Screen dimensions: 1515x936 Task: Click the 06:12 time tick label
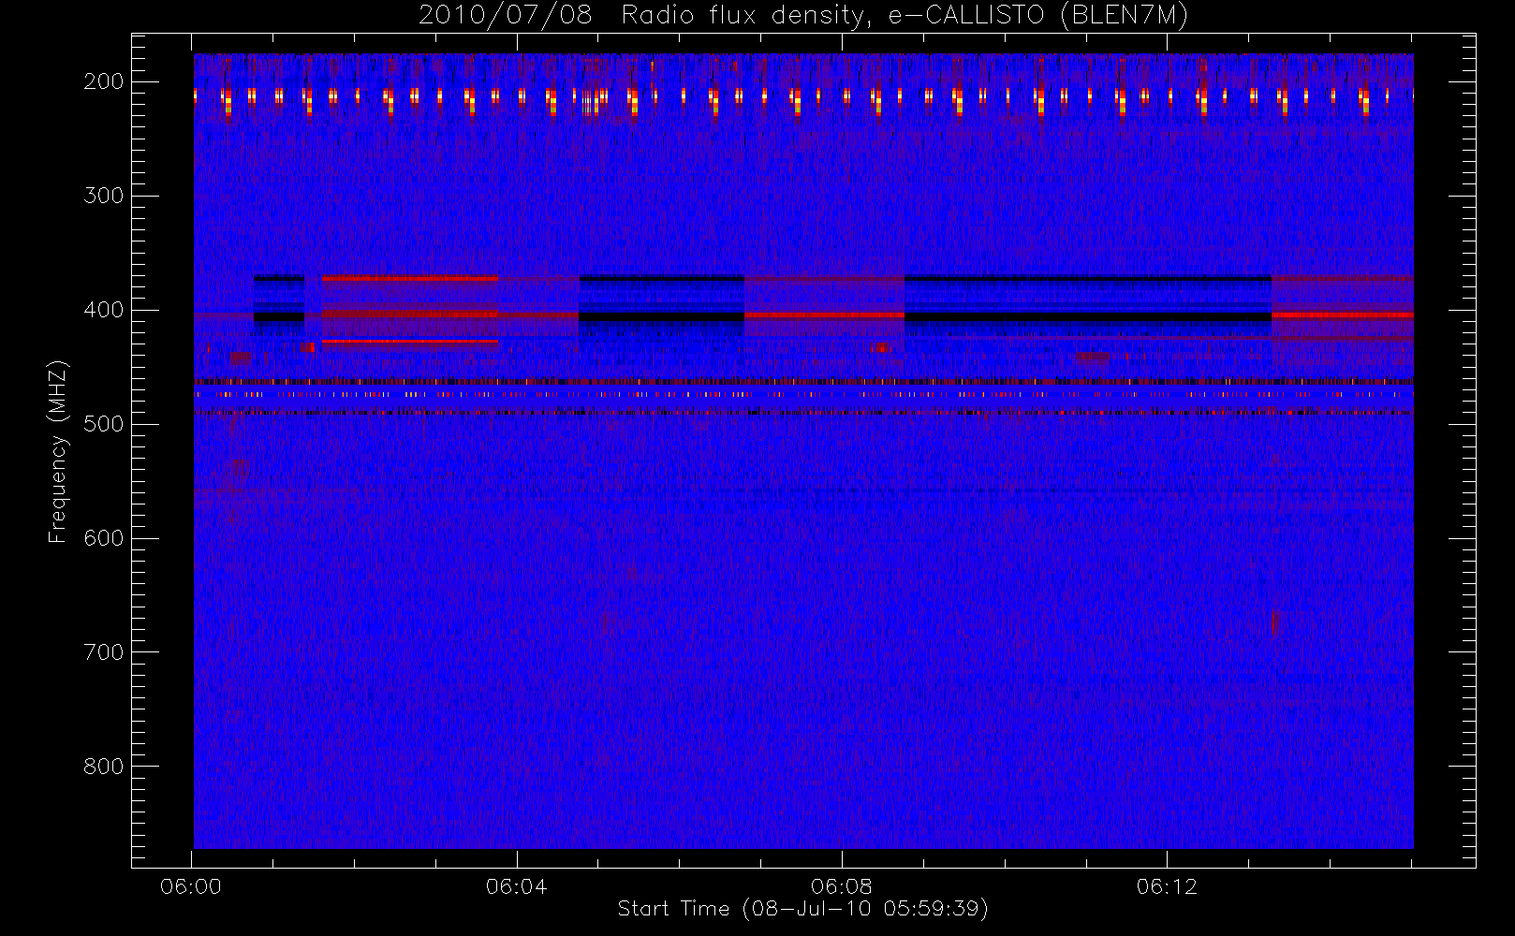click(x=1167, y=886)
